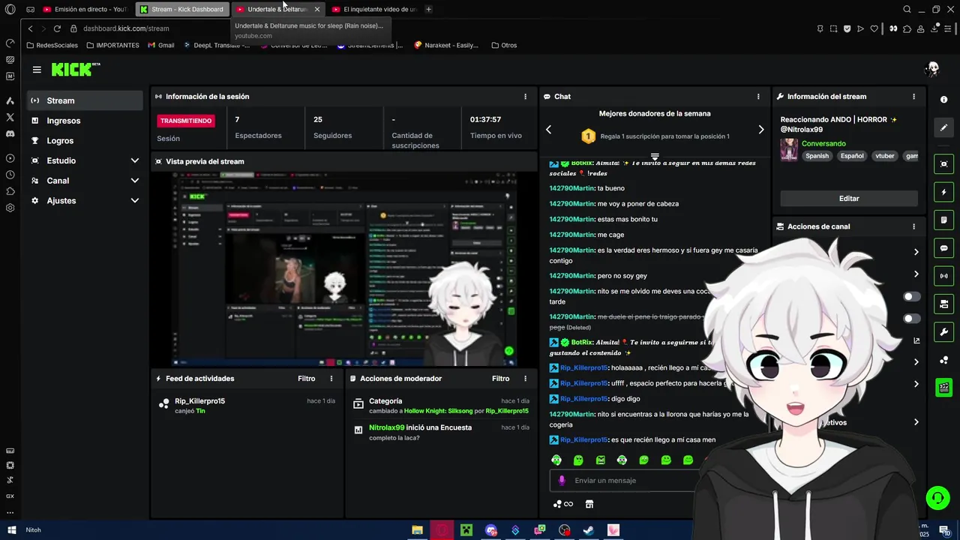Open Información del stream three-dot menu
This screenshot has width=960, height=540.
(913, 96)
